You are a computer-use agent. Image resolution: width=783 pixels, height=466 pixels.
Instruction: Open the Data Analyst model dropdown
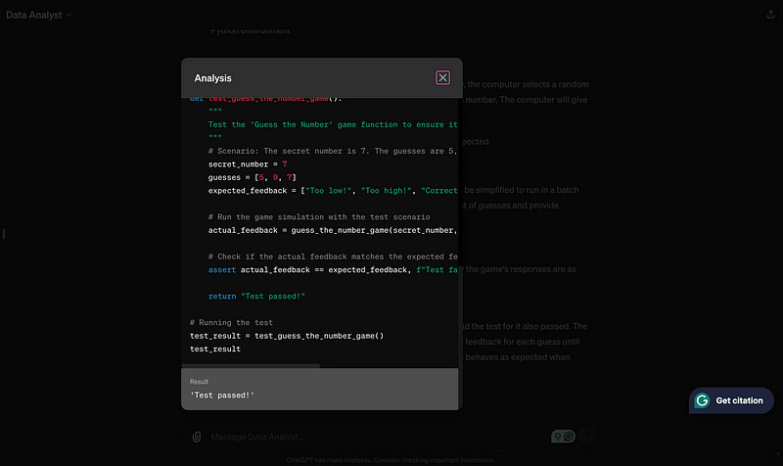(x=38, y=15)
